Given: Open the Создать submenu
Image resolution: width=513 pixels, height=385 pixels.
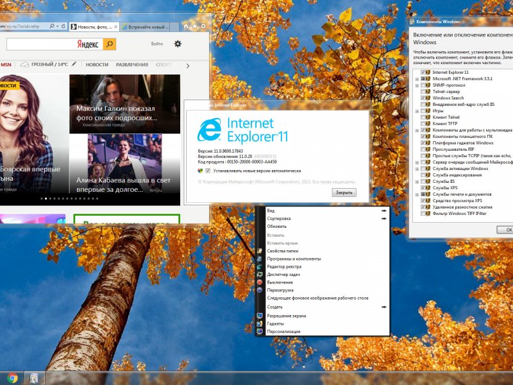Looking at the screenshot, I should point(326,307).
